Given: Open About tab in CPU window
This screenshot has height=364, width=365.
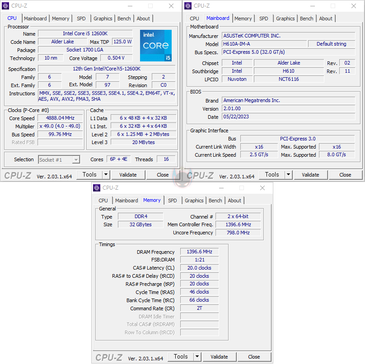Looking at the screenshot, I should click(x=143, y=19).
